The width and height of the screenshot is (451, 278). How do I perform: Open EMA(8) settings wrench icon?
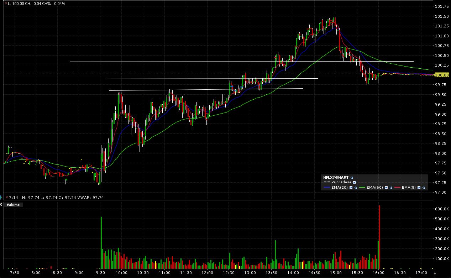424,188
